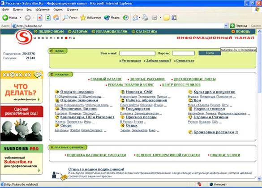Open ЗОЛОТЫЕ РАССЫЛКИ link
Viewport: 262px width, 188px height.
click(147, 79)
